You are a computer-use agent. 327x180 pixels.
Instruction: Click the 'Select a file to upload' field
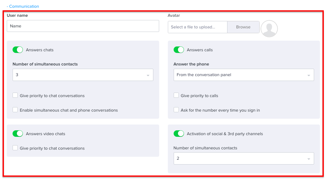(197, 27)
